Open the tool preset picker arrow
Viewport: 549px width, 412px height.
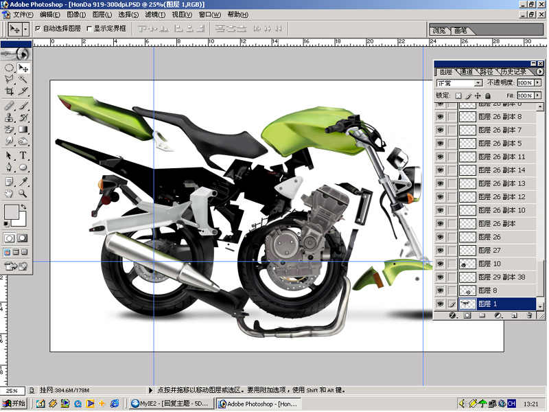pyautogui.click(x=25, y=29)
